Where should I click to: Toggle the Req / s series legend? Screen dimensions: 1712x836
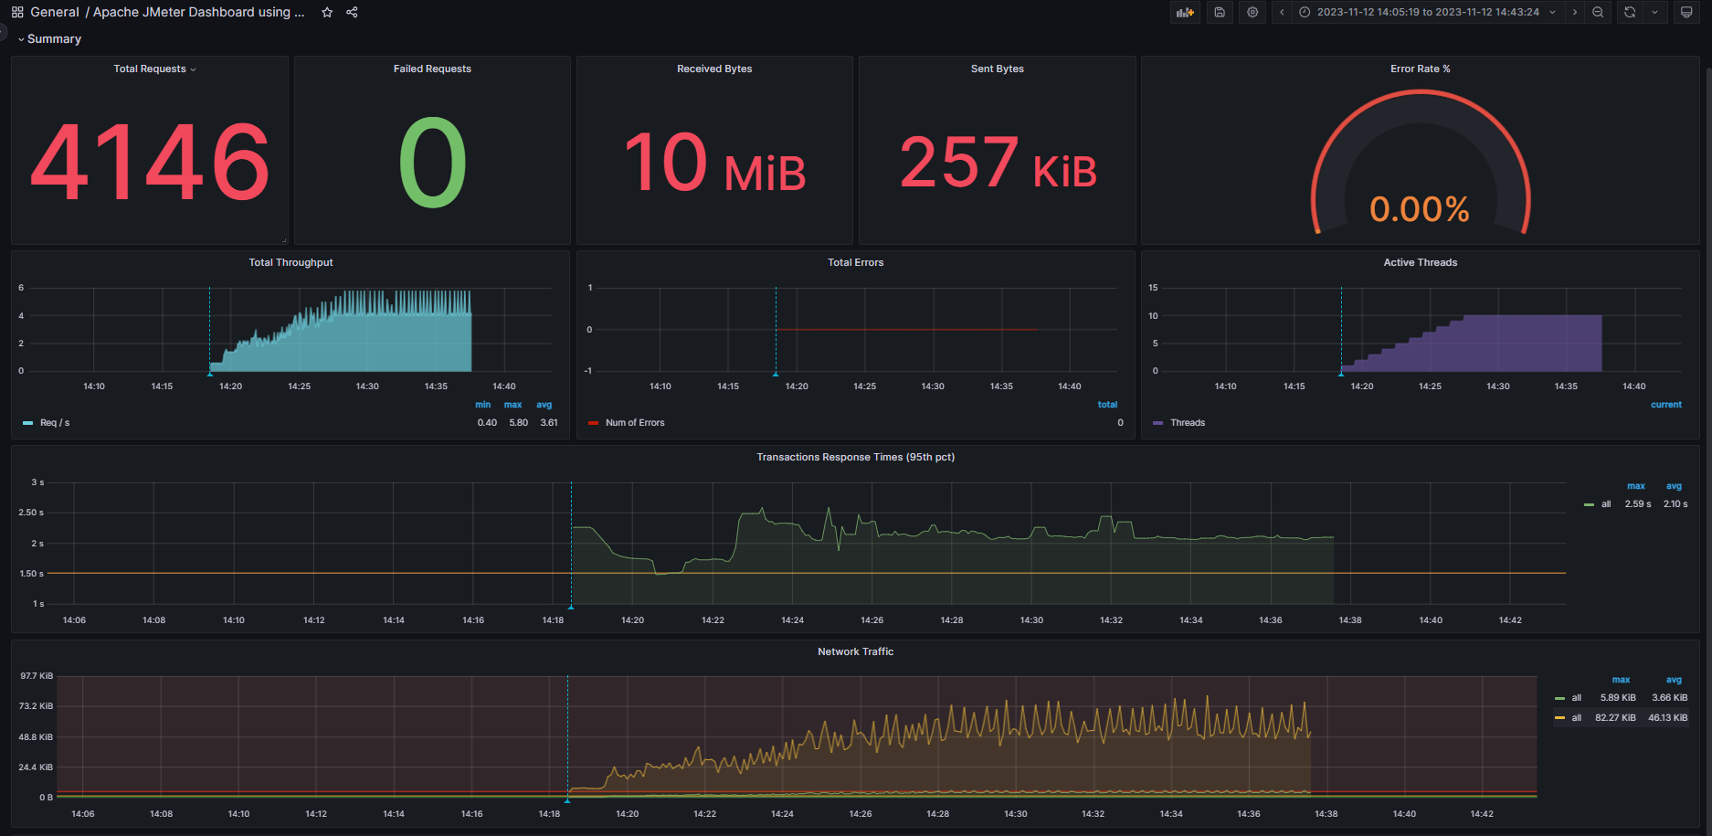tap(55, 423)
